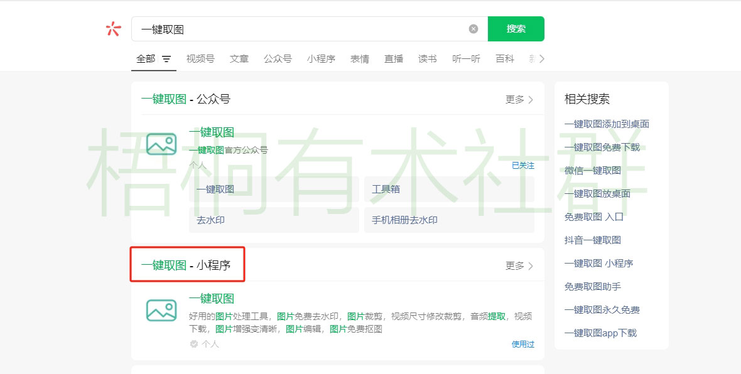The image size is (741, 374).
Task: Click the search input field containing 一键取图
Action: pyautogui.click(x=310, y=29)
